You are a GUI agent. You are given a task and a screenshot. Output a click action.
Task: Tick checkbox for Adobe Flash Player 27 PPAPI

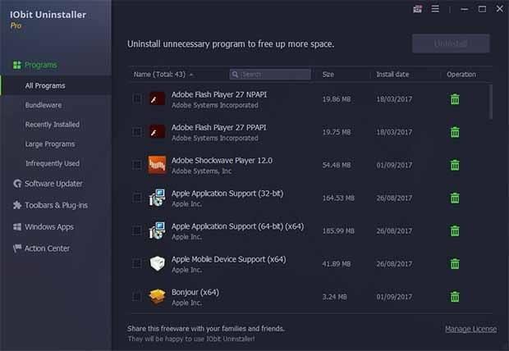[137, 132]
